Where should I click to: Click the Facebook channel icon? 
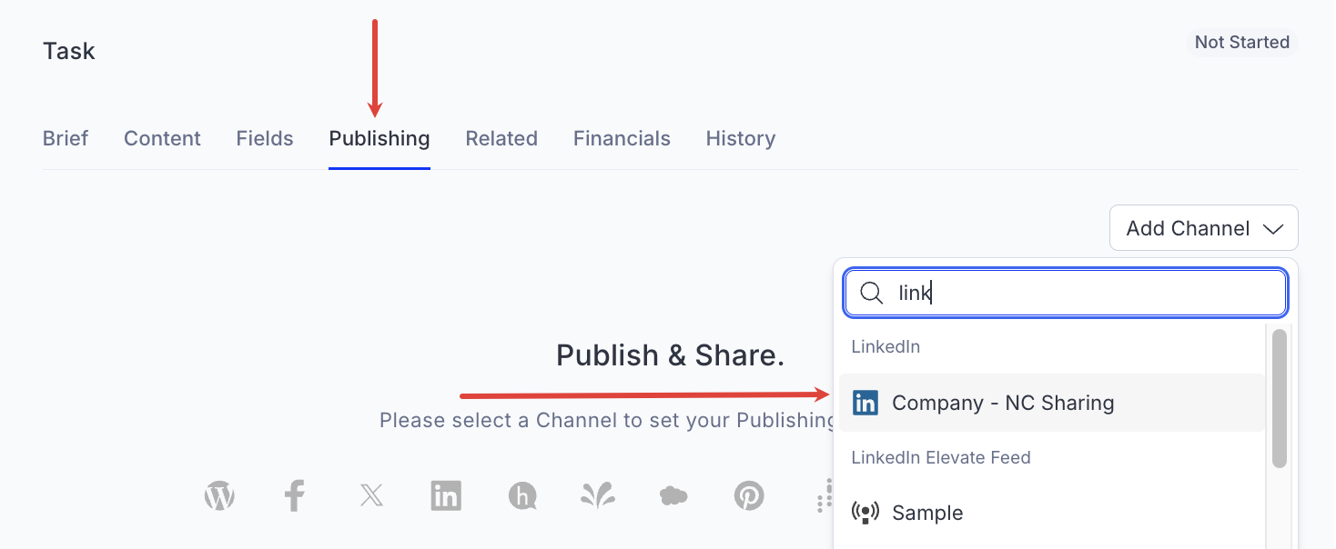tap(294, 495)
